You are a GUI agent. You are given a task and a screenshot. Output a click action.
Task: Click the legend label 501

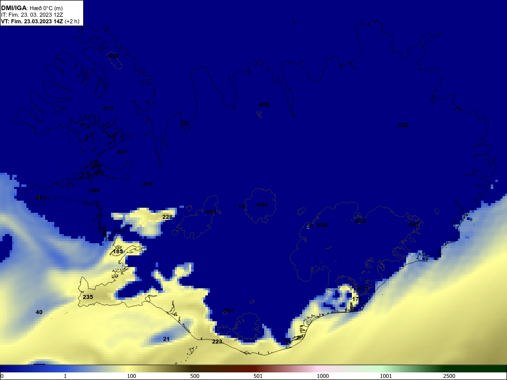258,376
